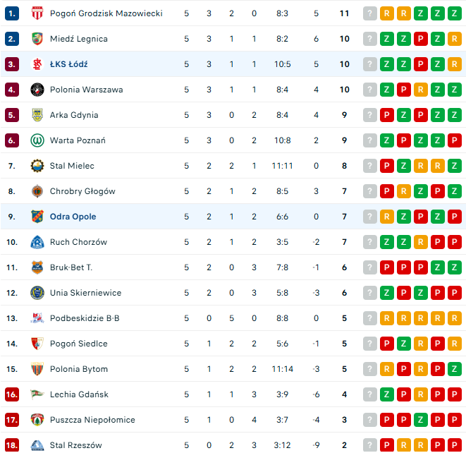Image resolution: width=466 pixels, height=453 pixels.
Task: Click the Polonia Warszawa black crest icon
Action: click(x=37, y=90)
